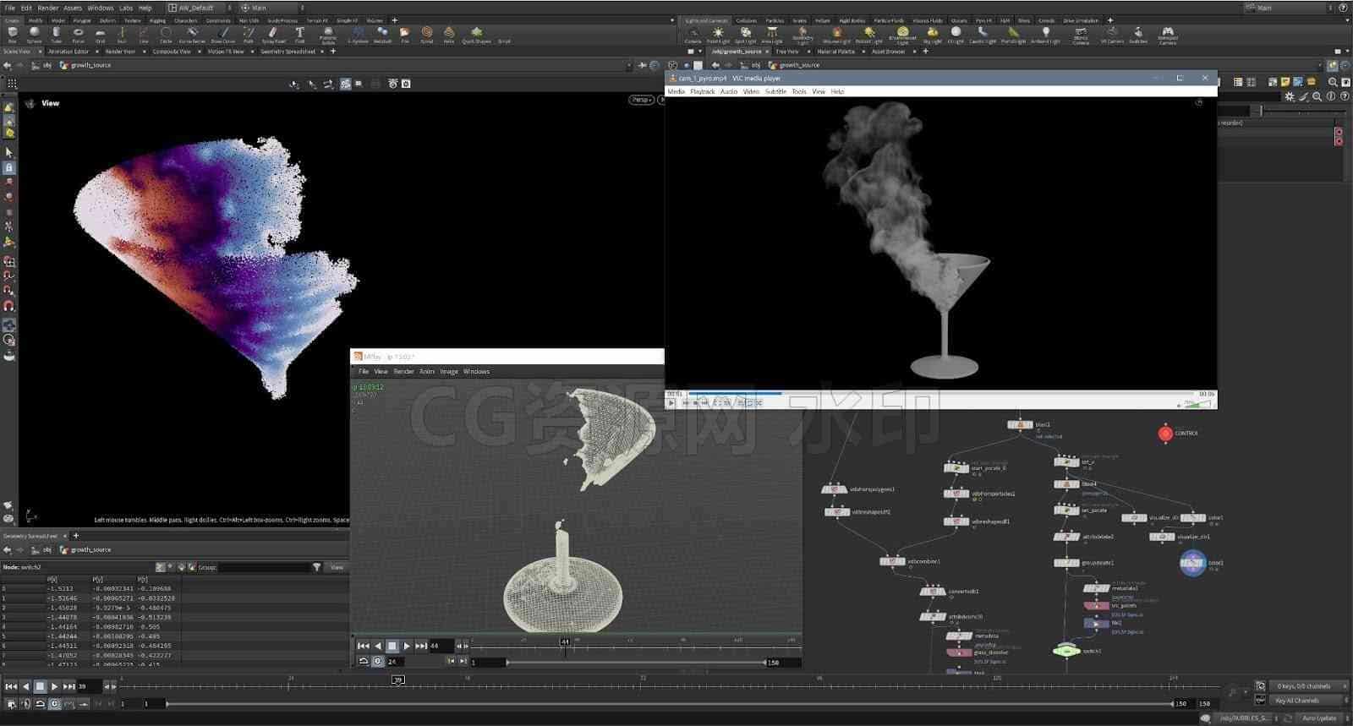Toggle loop mode in main playbar
This screenshot has height=726, width=1353.
click(x=40, y=703)
